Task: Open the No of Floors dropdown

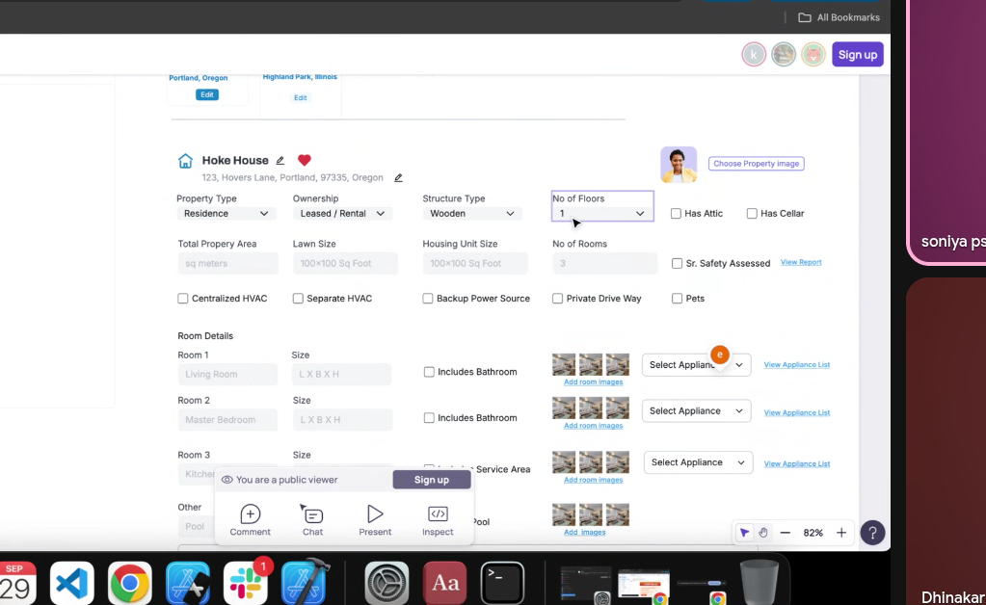Action: click(602, 213)
